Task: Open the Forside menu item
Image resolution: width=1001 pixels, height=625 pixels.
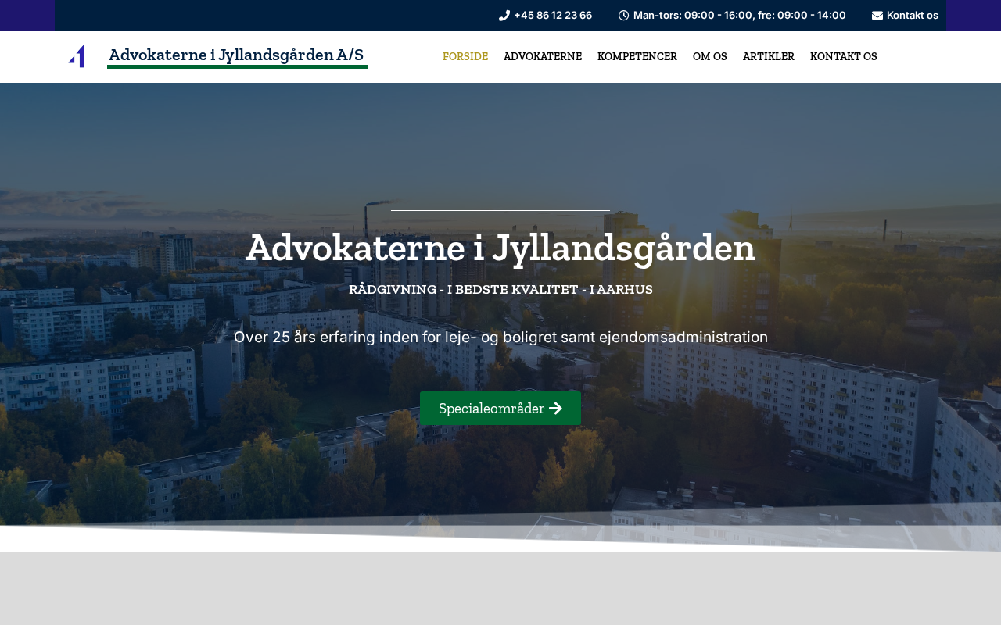Action: pos(465,56)
